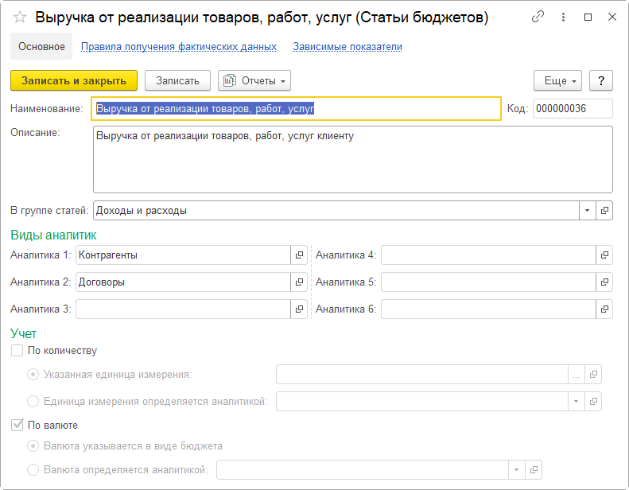The height and width of the screenshot is (490, 629).
Task: Click the open icon beside Аналитика 4 field
Action: (x=605, y=255)
